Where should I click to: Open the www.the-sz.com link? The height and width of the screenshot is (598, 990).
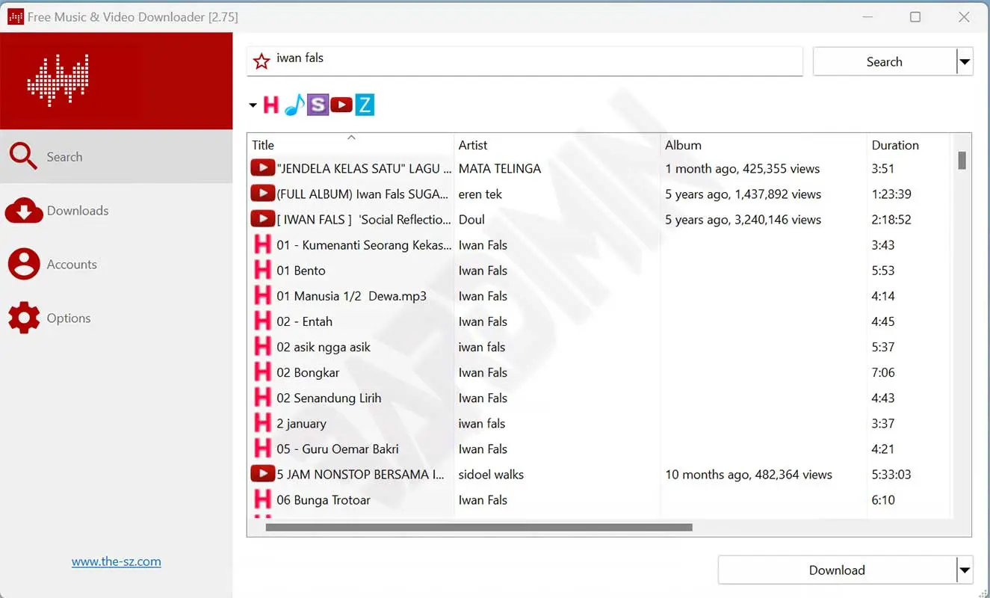[117, 561]
